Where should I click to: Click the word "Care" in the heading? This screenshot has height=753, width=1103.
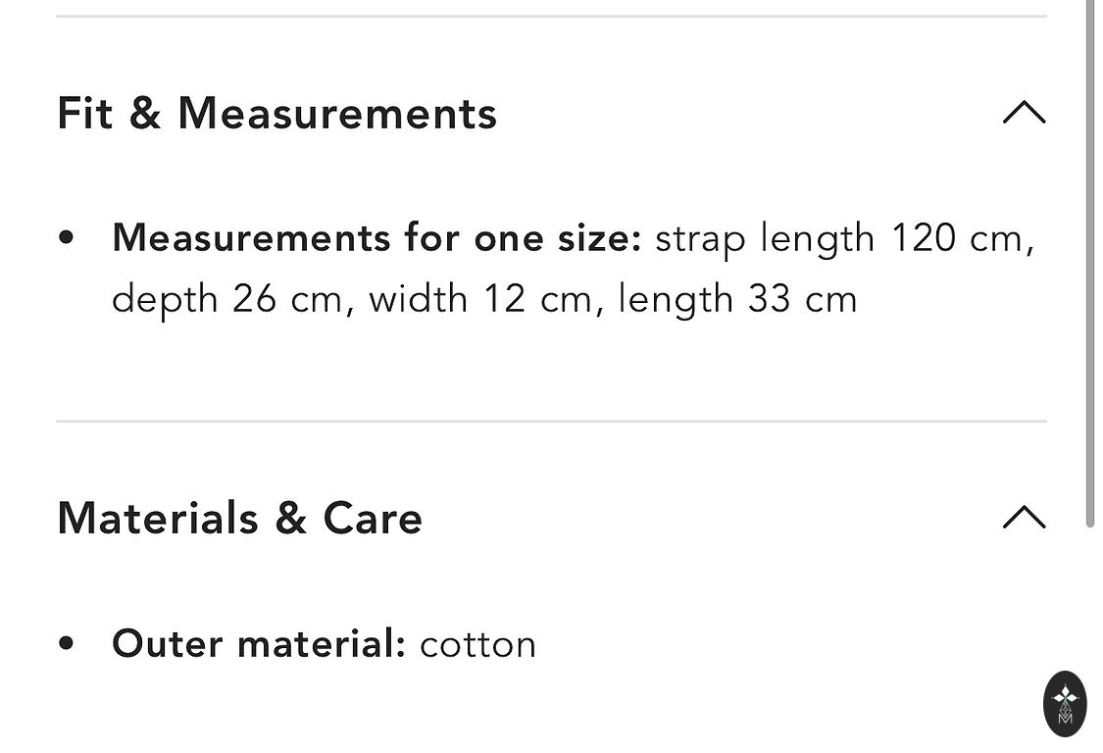[373, 518]
